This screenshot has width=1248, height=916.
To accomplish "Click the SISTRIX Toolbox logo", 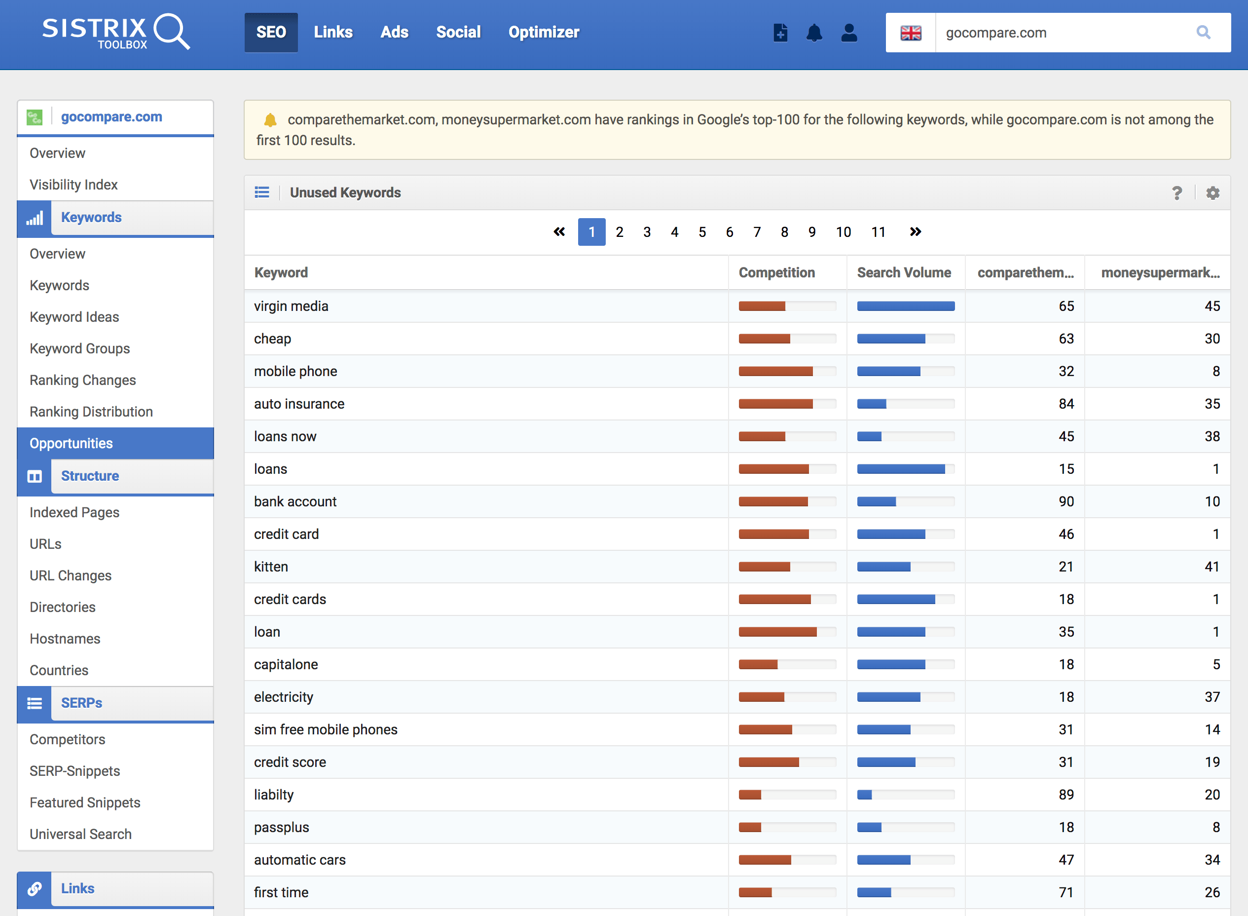I will pos(116,32).
